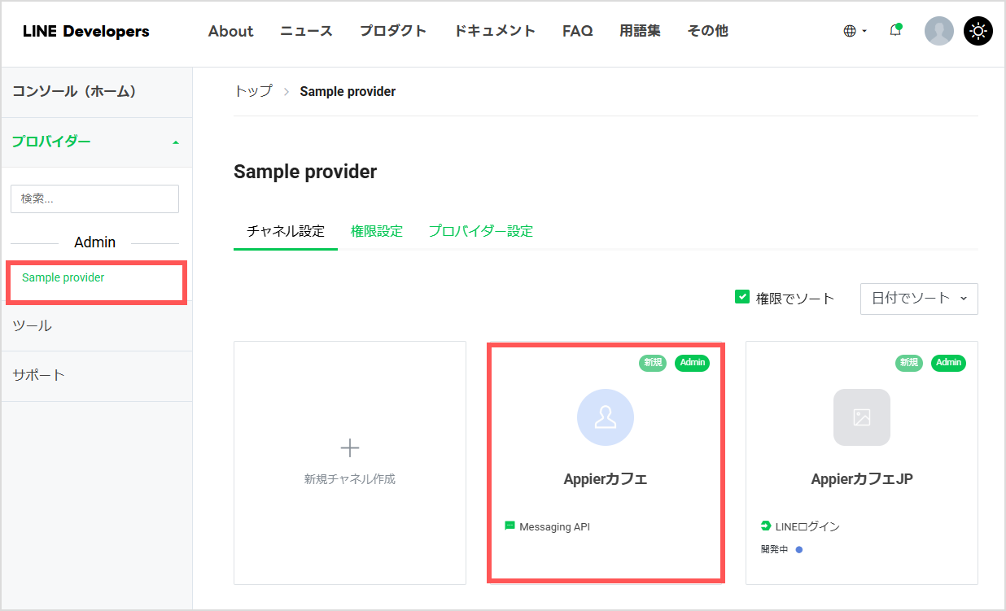This screenshot has height=611, width=1006.
Task: Click the LINE Developers logo
Action: click(x=86, y=32)
